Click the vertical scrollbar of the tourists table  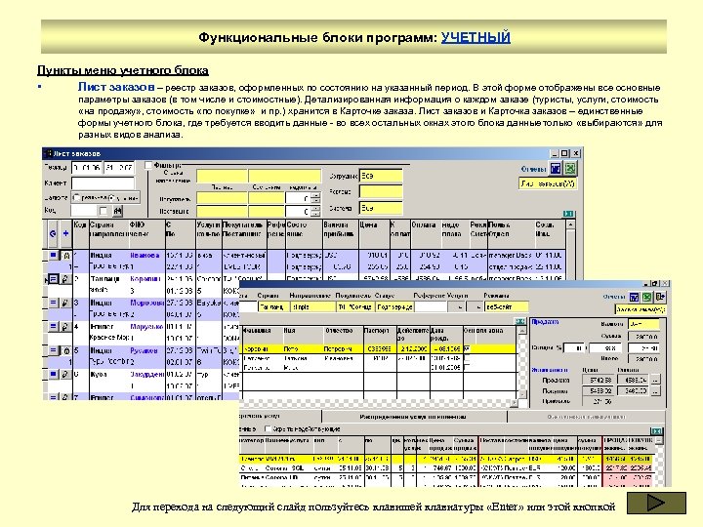pos(521,362)
